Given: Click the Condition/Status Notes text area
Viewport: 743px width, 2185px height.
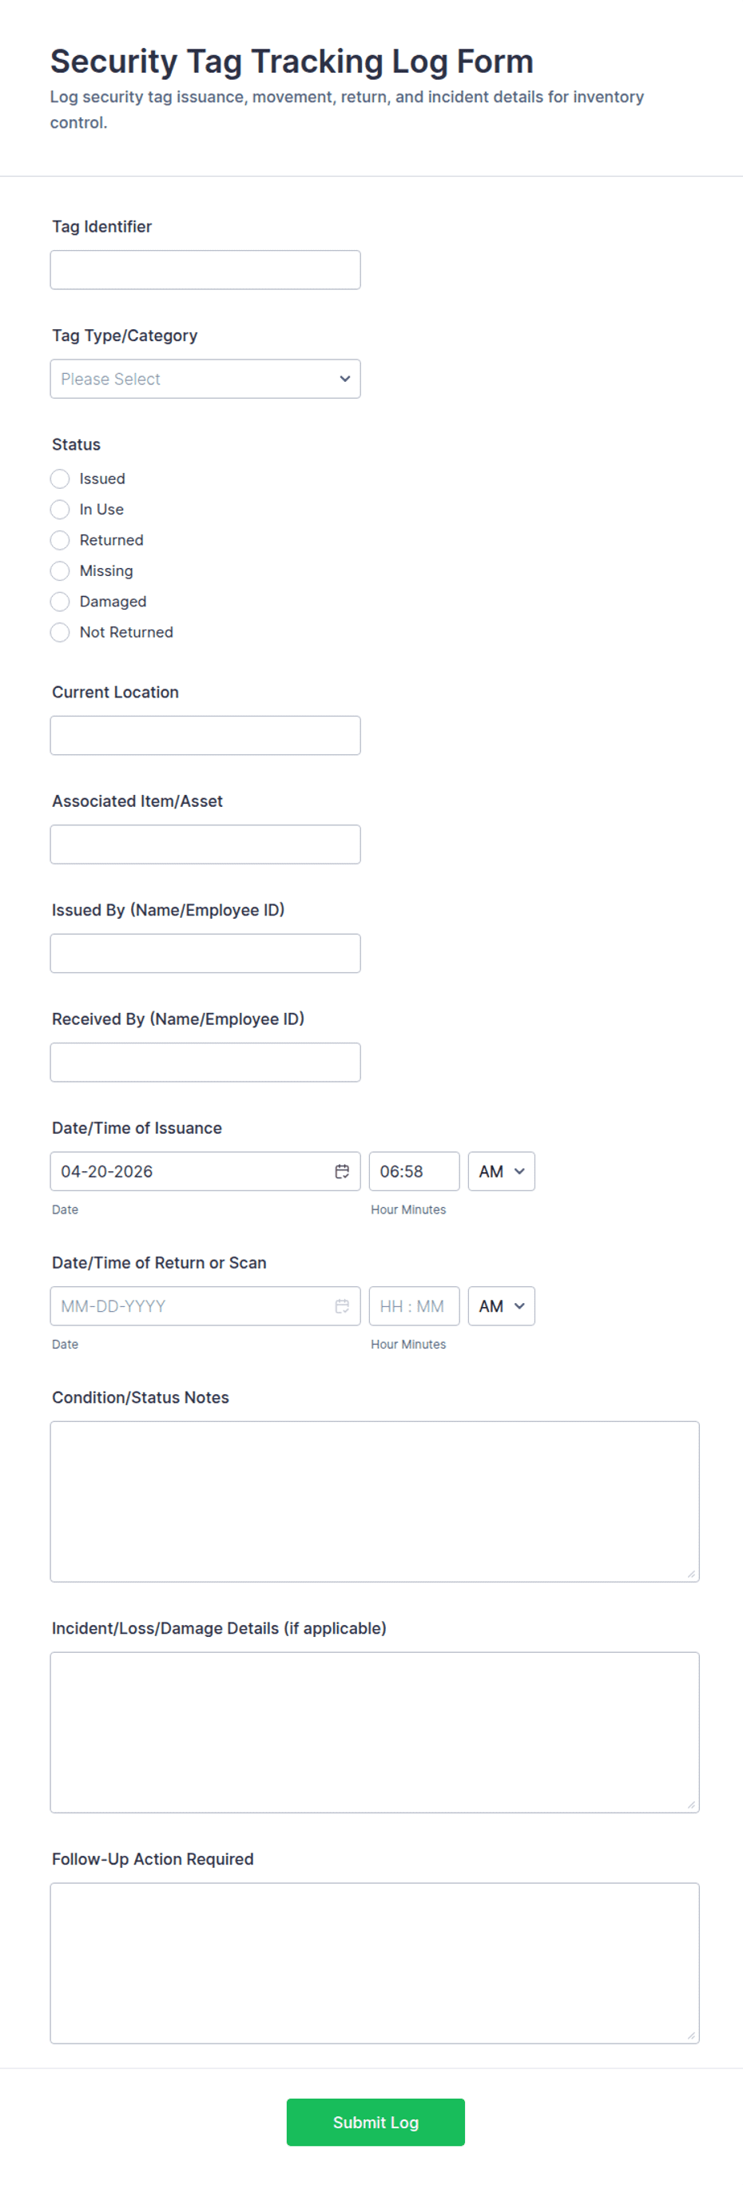Looking at the screenshot, I should click(x=374, y=1501).
